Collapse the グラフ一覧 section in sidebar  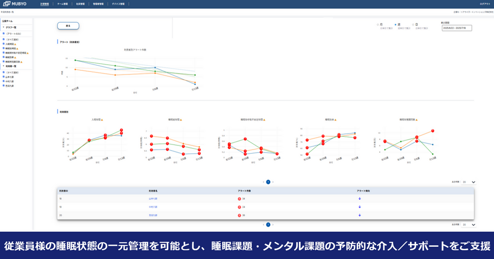click(x=4, y=27)
